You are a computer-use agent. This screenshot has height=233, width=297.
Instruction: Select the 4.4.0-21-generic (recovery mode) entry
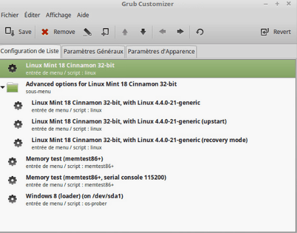(x=148, y=143)
